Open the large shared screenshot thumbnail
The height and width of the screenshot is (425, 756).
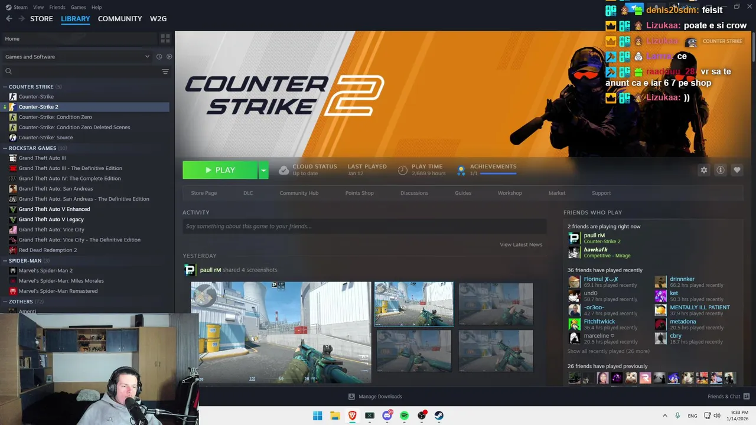pyautogui.click(x=281, y=332)
